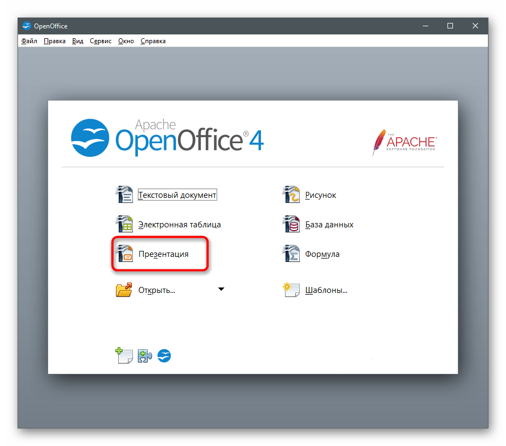
Task: Click the get more templates icon
Action: tap(124, 356)
